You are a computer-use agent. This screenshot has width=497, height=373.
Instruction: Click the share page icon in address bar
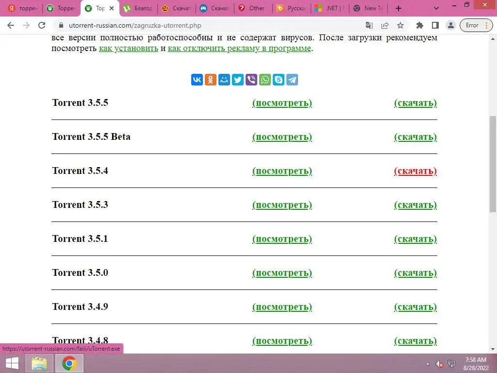385,25
